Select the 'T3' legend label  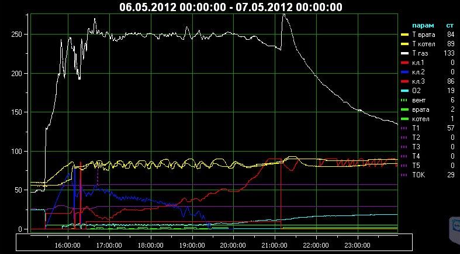click(416, 147)
